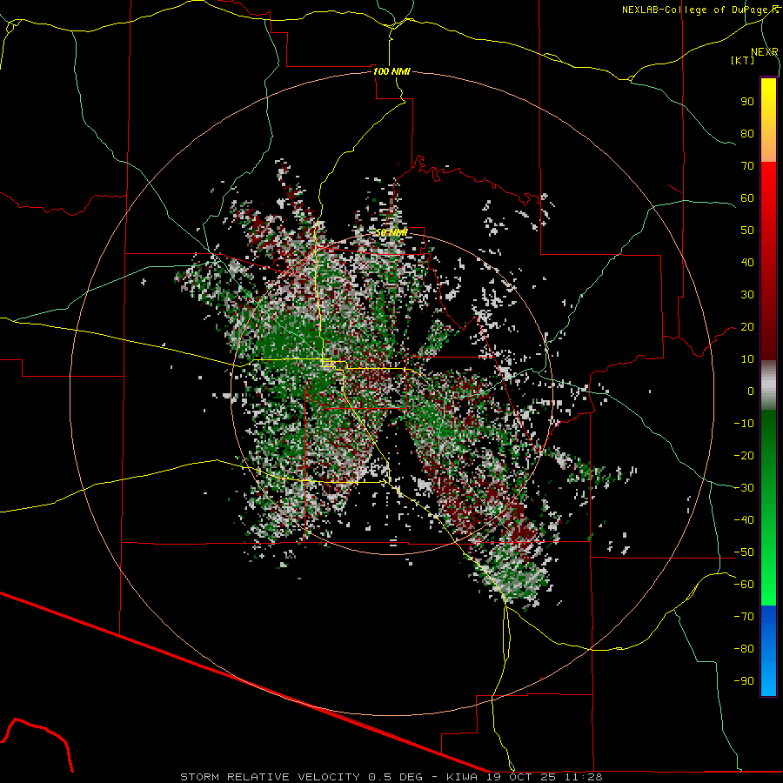Click the NEXR label above the color scale
The width and height of the screenshot is (783, 783).
[765, 52]
